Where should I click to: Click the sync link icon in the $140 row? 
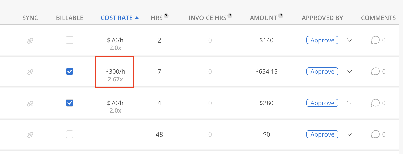coord(30,41)
